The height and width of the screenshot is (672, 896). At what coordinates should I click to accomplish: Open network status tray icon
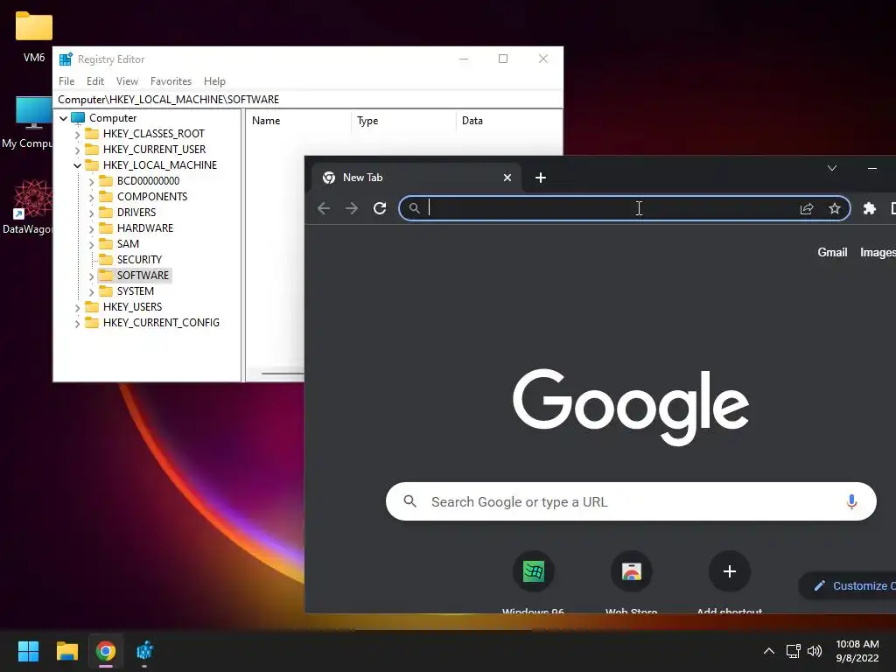tap(793, 651)
